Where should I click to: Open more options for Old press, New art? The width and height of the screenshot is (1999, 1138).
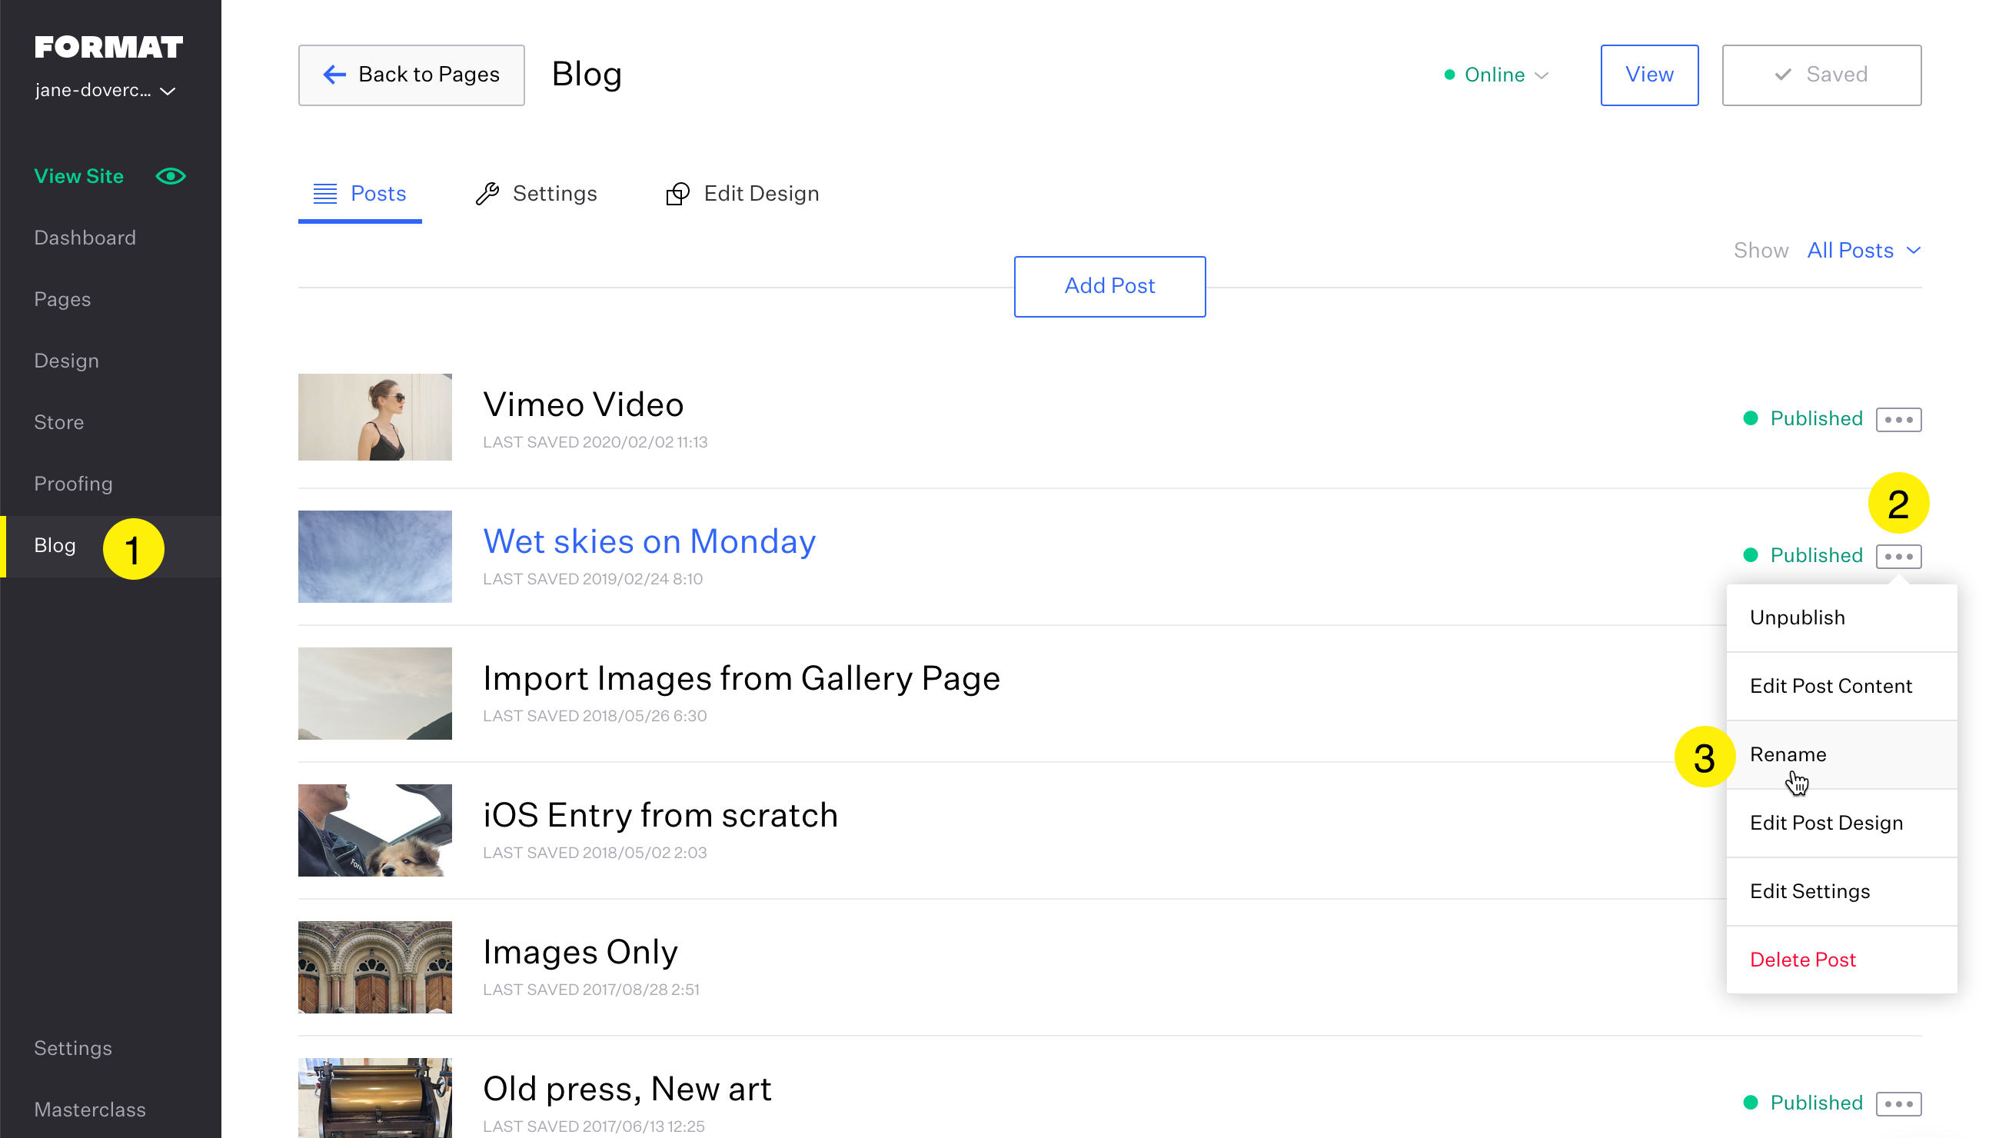coord(1898,1103)
